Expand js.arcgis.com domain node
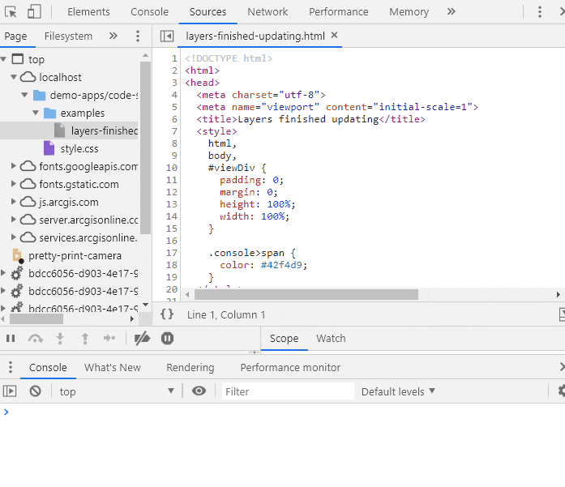Viewport: 565px width, 487px height. 13,201
